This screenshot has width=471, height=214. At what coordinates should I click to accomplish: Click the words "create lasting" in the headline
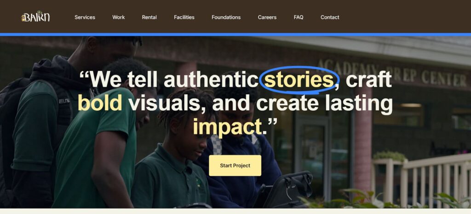[324, 103]
